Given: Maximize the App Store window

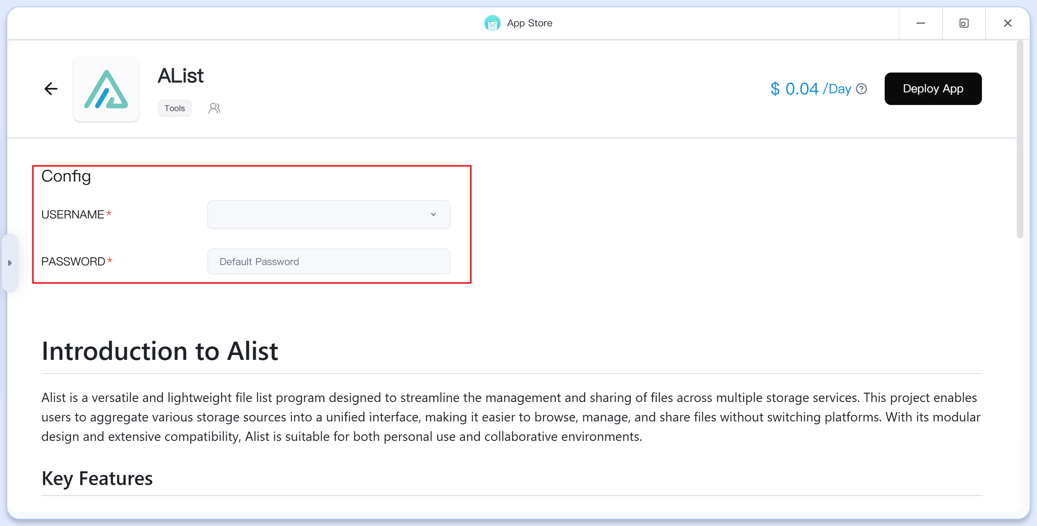Looking at the screenshot, I should 964,23.
